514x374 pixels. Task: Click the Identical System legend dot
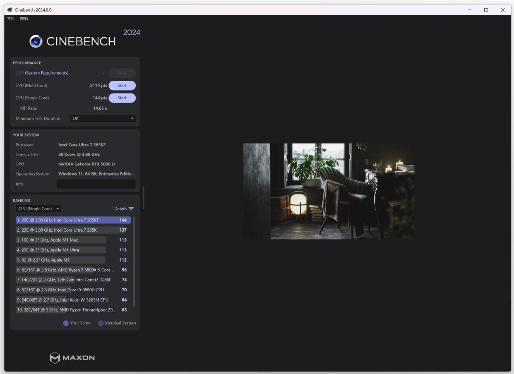(x=101, y=323)
